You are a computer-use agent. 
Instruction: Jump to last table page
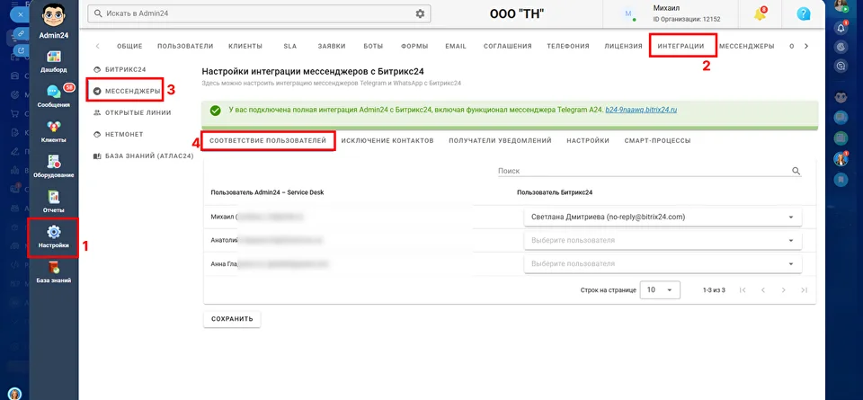[804, 290]
